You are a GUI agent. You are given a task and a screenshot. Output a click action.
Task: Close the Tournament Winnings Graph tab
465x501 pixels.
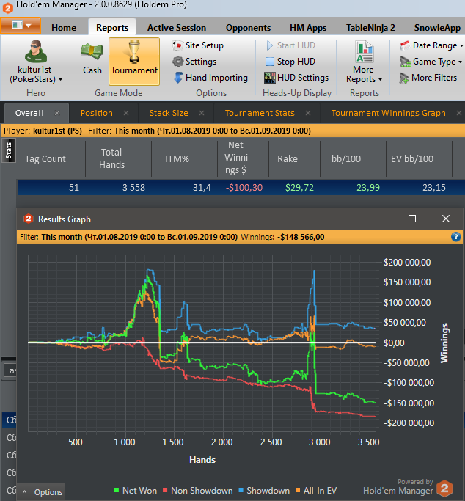[459, 113]
